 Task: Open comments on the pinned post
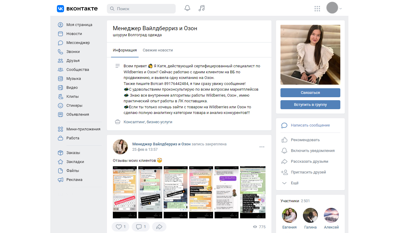[141, 227]
